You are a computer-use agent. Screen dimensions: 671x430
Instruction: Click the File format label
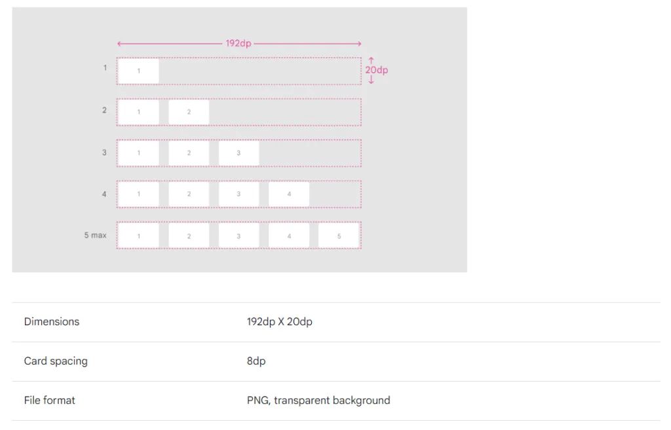[x=50, y=401]
